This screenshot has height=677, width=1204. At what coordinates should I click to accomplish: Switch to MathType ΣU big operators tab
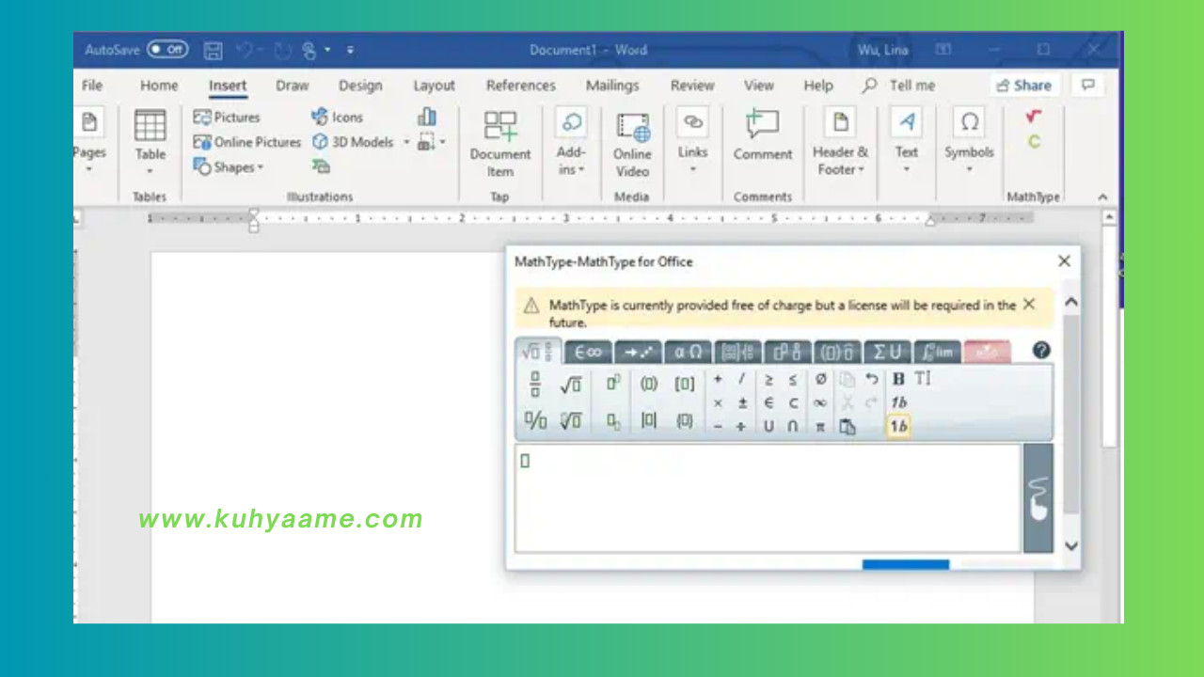point(887,352)
